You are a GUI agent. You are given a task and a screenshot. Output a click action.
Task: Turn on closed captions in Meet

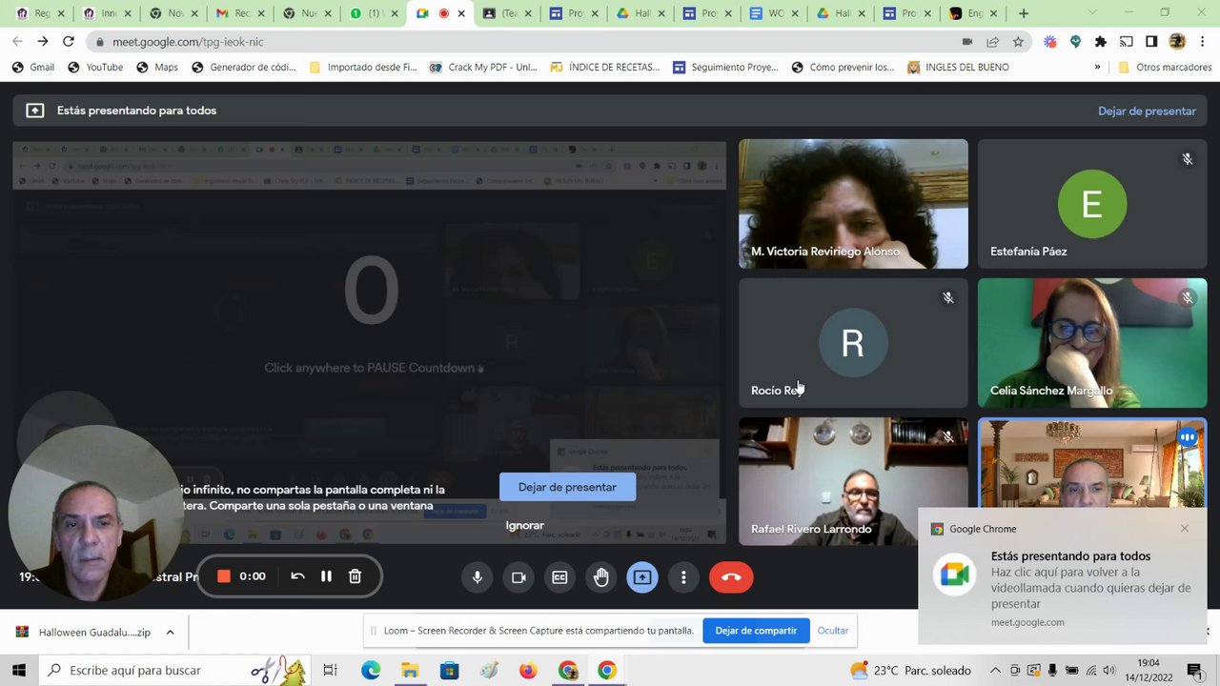pos(559,577)
